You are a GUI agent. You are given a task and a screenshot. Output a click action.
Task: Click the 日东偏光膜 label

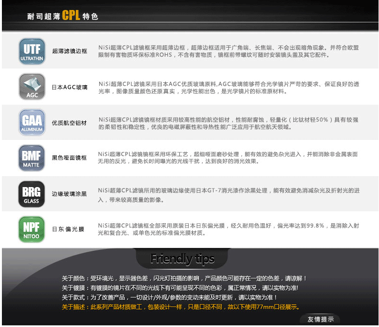[x=68, y=229]
